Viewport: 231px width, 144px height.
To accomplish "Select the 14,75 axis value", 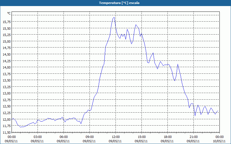I will coord(7,48).
